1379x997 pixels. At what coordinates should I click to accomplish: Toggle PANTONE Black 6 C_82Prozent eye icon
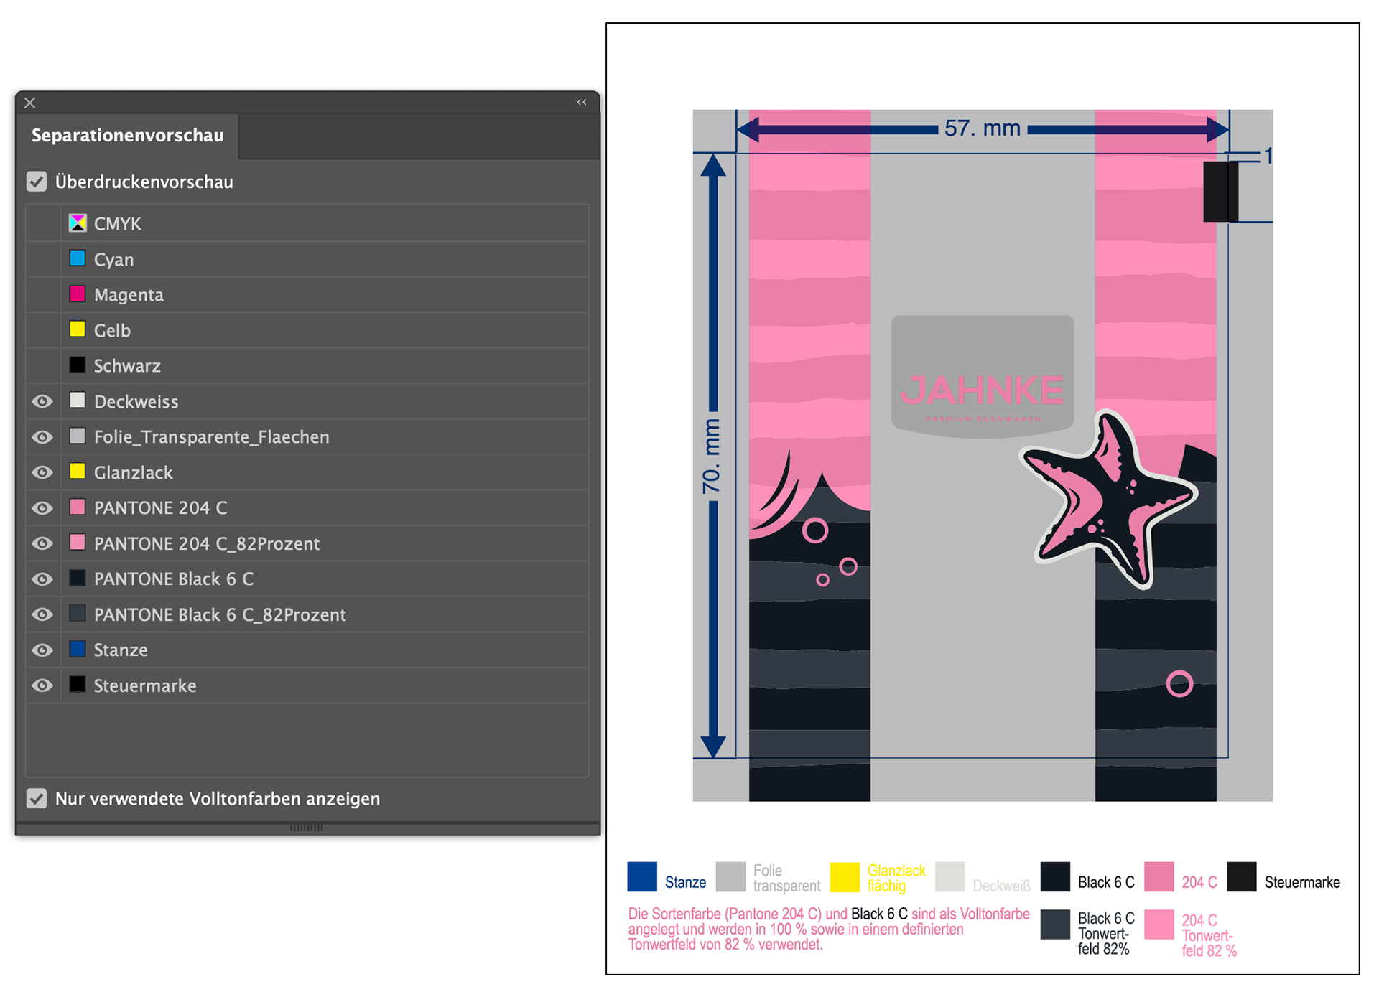(x=42, y=614)
